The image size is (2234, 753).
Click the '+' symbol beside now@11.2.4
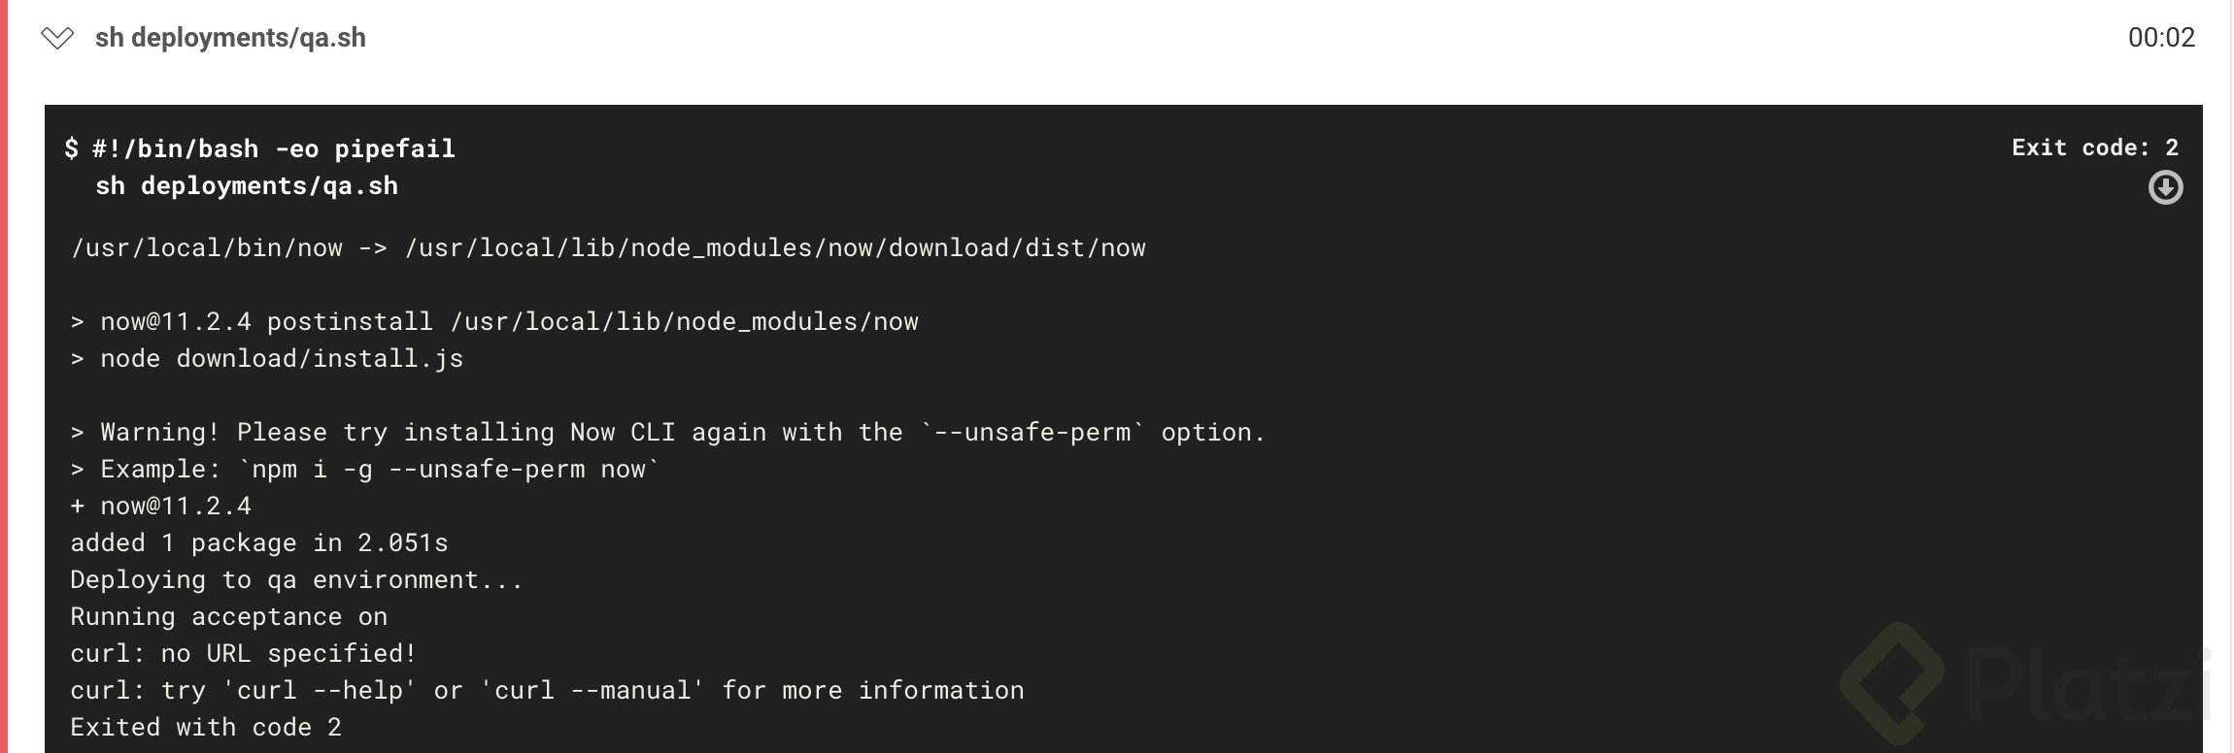coord(77,505)
